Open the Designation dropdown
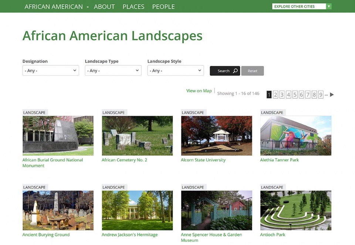Screen dimensions: 355x245 pos(51,70)
